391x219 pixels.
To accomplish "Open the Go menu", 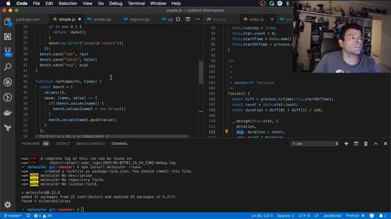I will (101, 4).
